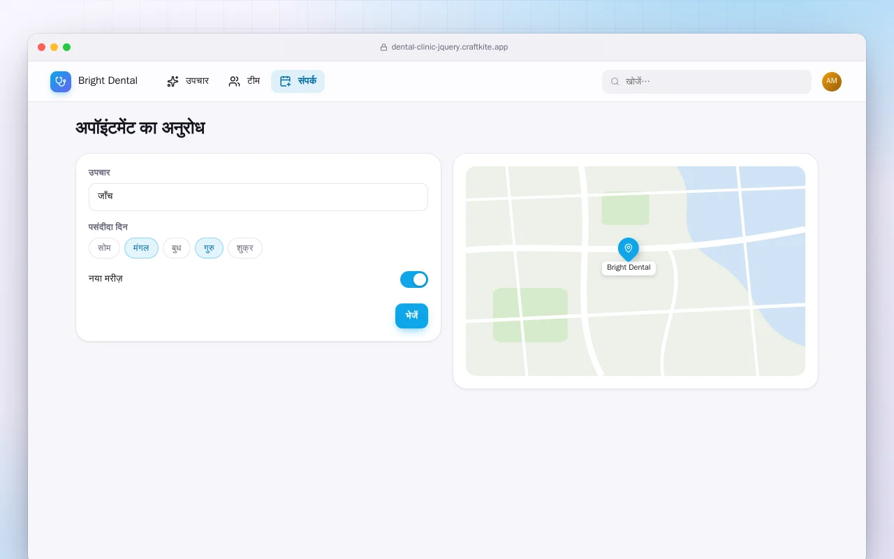This screenshot has width=894, height=559.
Task: Open the उपचार nav tab
Action: tap(188, 81)
